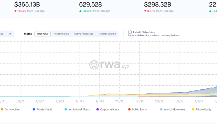217x124 pixels.
Task: Click the 1/1/22 x-axis date label
Action: (x=100, y=101)
